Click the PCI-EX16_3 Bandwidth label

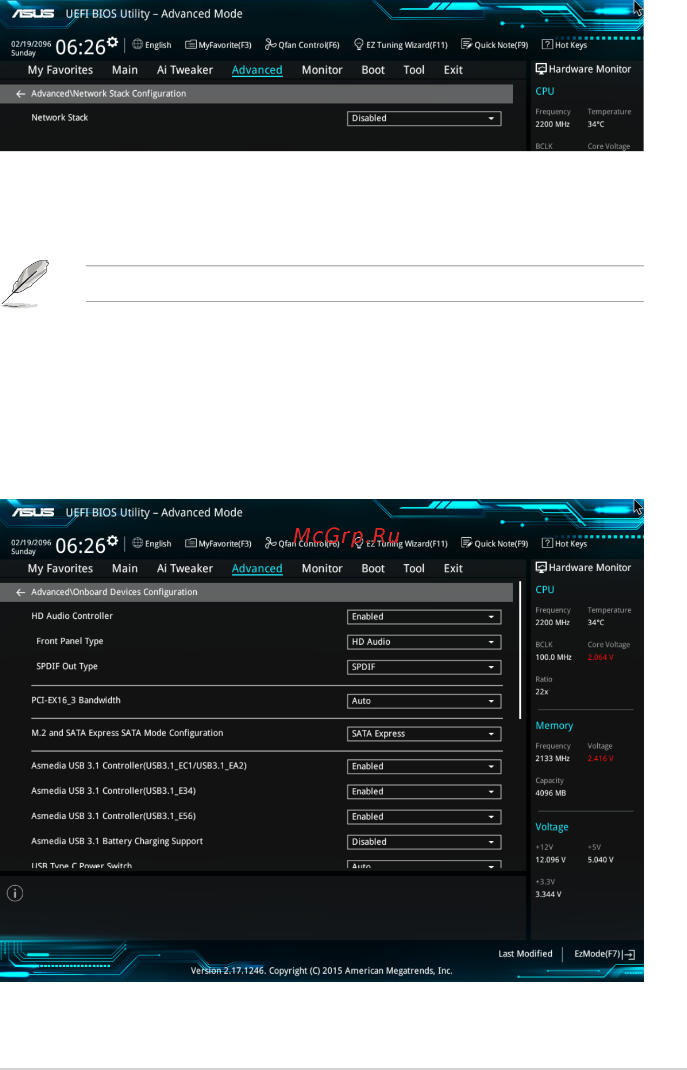click(x=76, y=700)
